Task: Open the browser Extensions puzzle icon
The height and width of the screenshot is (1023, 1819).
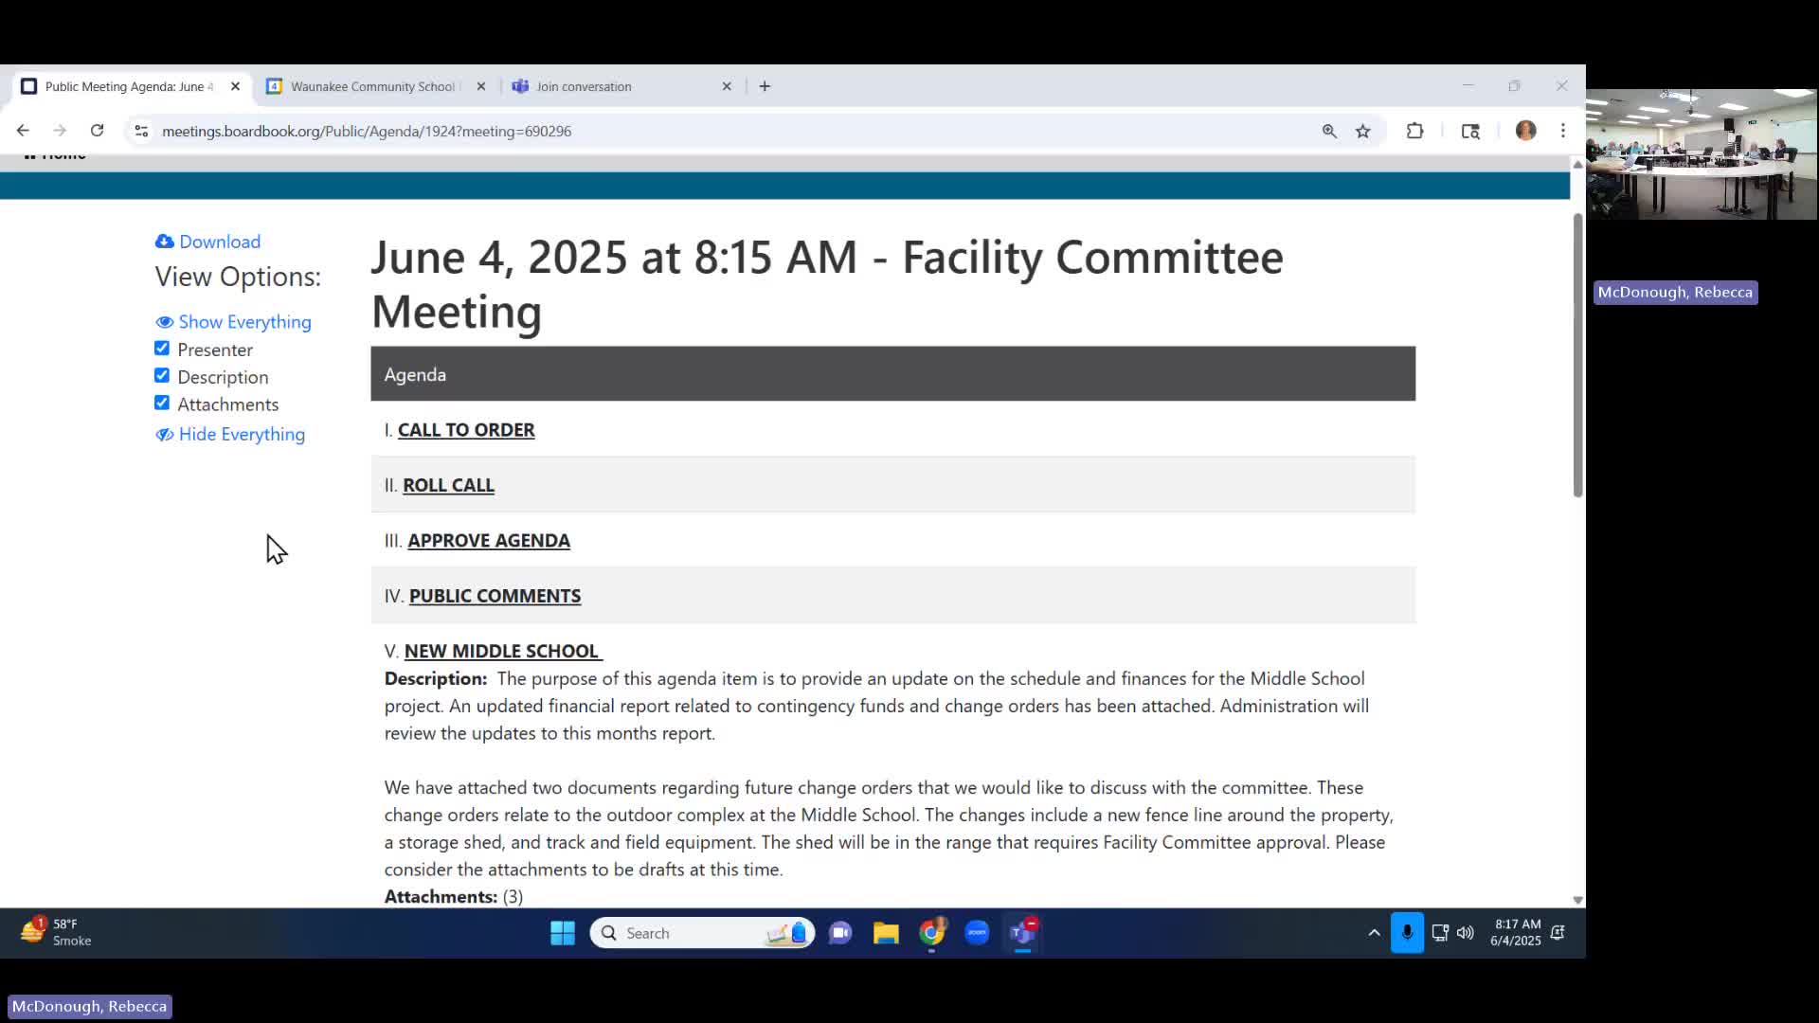Action: point(1414,132)
